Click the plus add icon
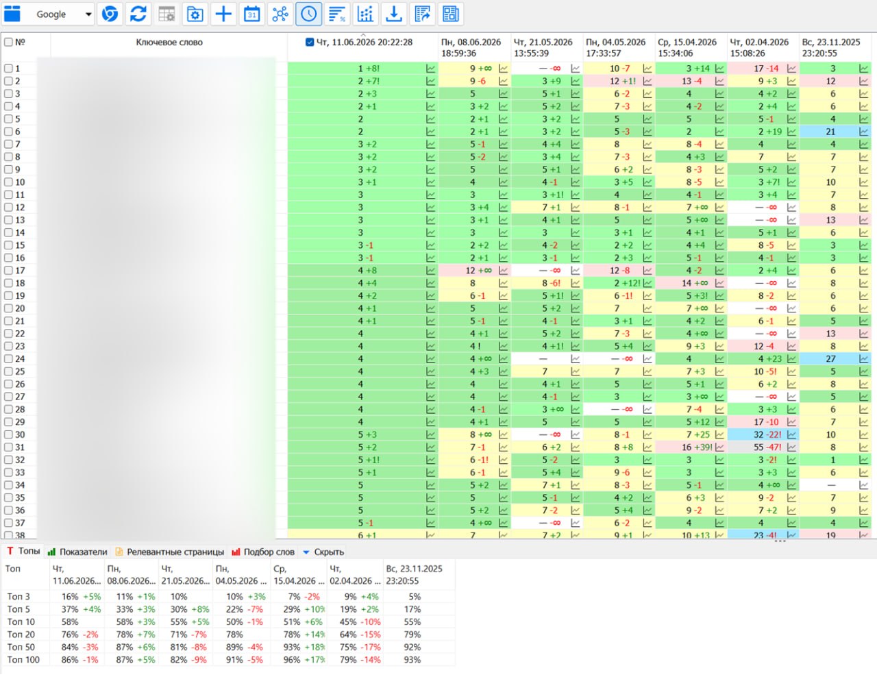This screenshot has height=677, width=877. click(x=223, y=14)
